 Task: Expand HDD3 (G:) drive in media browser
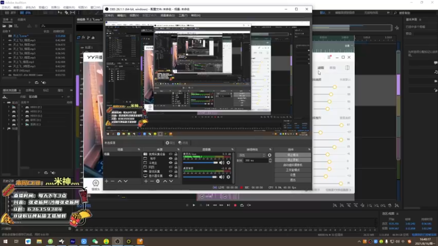point(22,116)
